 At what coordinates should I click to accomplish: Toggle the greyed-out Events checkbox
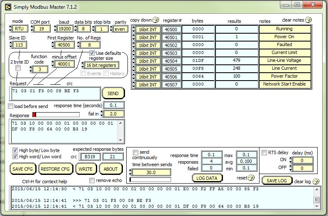(83, 73)
